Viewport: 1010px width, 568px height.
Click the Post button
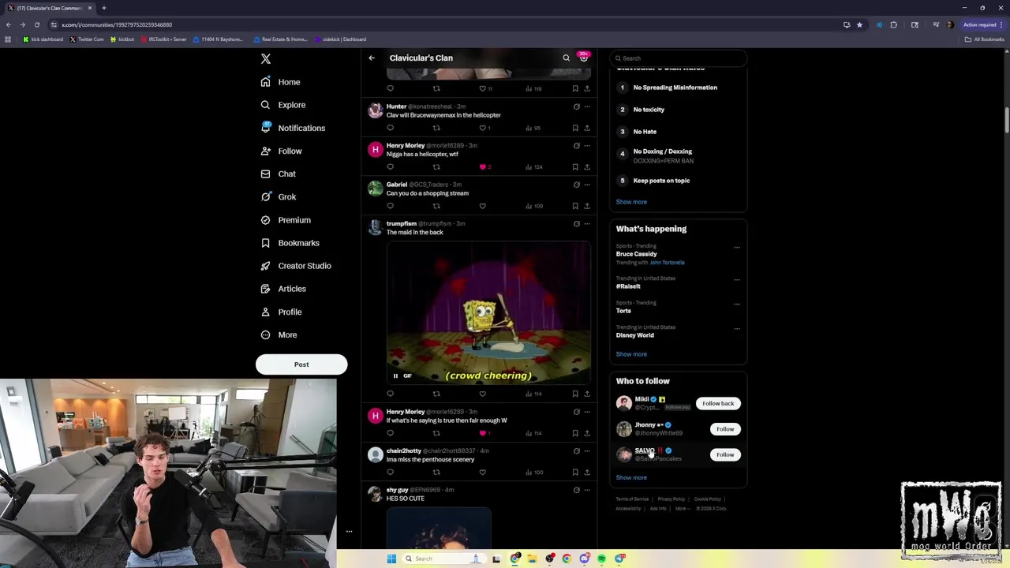coord(301,364)
